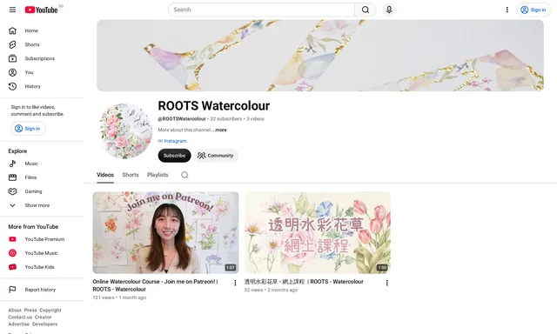Play the Join me on Patreon thumbnail
The image size is (557, 334).
click(x=166, y=233)
